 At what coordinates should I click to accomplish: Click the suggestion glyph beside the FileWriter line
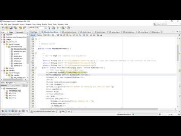33,73
